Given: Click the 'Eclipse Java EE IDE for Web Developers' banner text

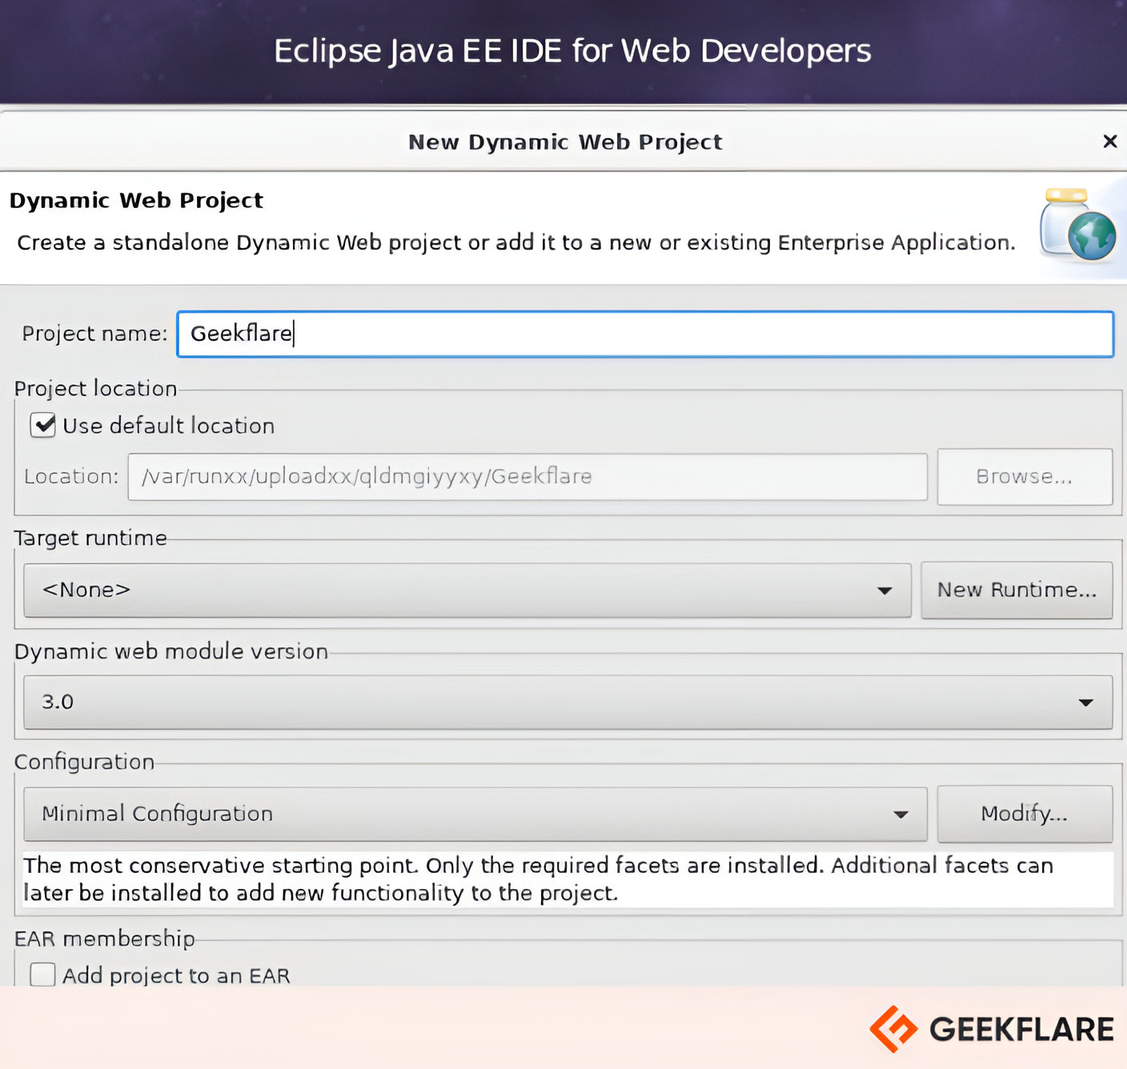Looking at the screenshot, I should [572, 51].
